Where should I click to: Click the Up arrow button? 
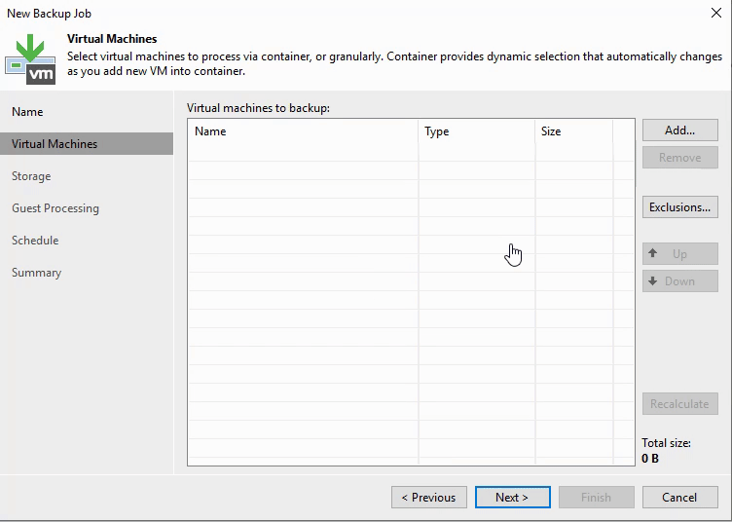click(679, 254)
